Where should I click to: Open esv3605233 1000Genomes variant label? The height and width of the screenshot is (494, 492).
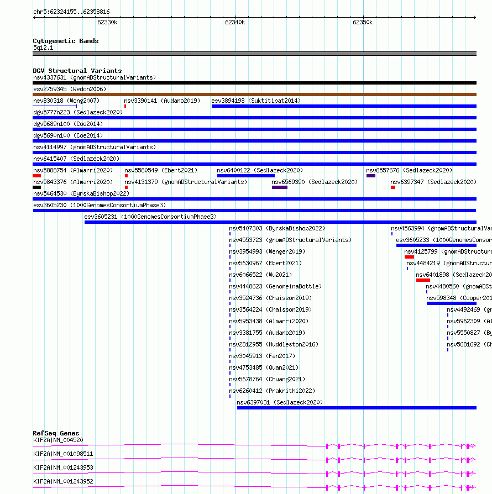tap(444, 240)
